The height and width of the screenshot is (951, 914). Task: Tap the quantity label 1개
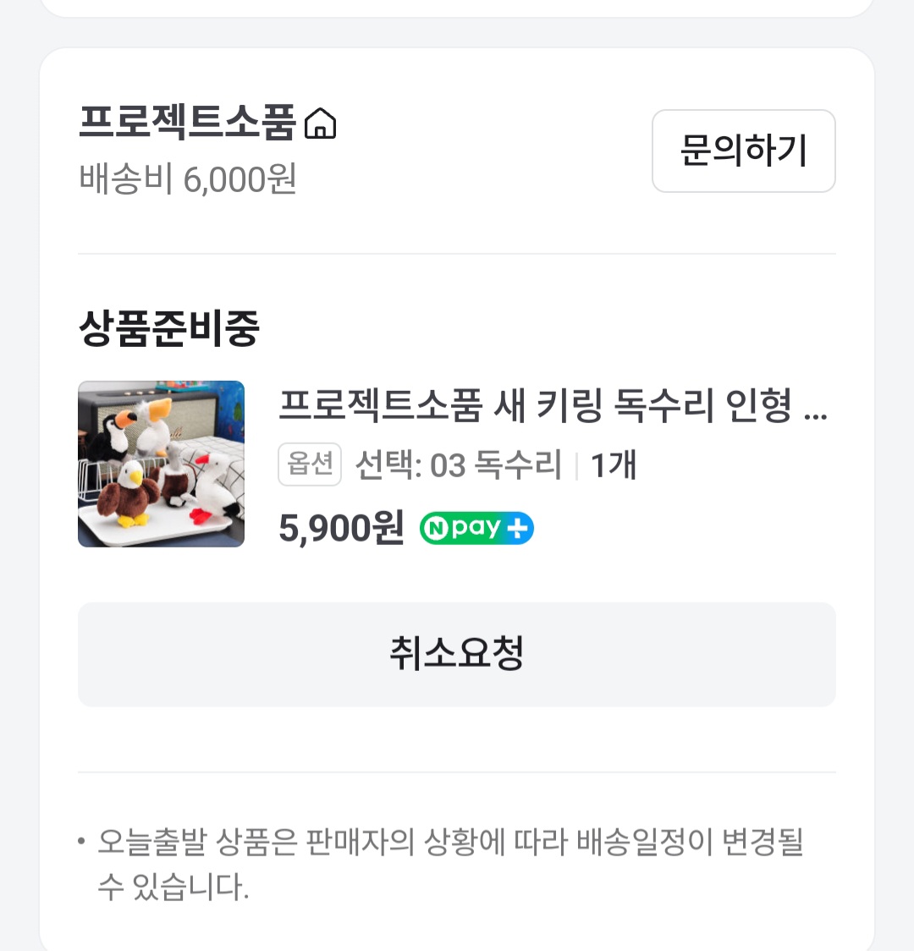[614, 465]
